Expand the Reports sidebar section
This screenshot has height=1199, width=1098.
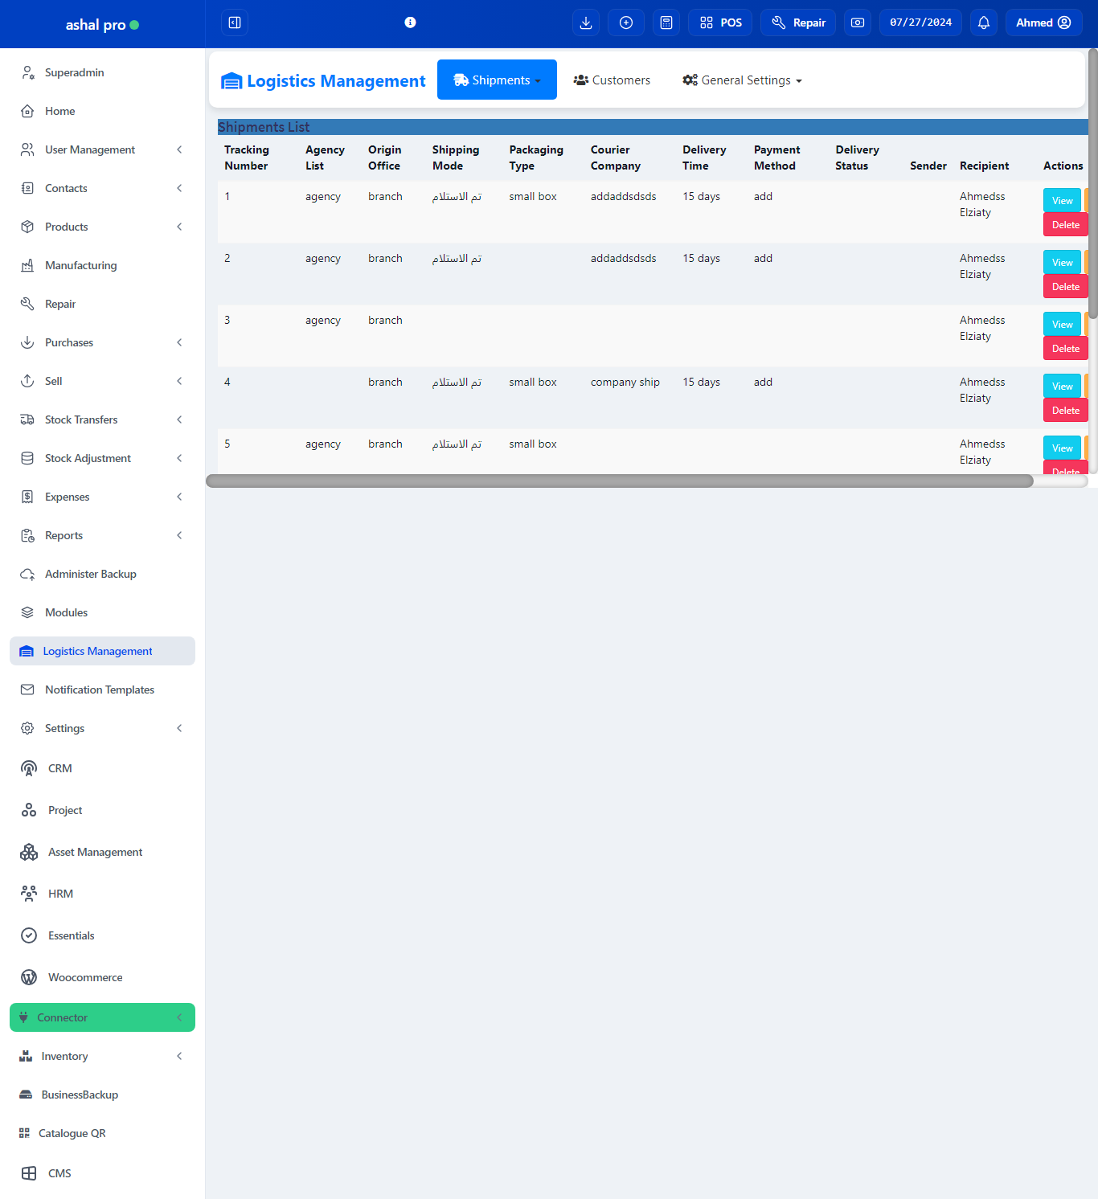click(x=102, y=535)
